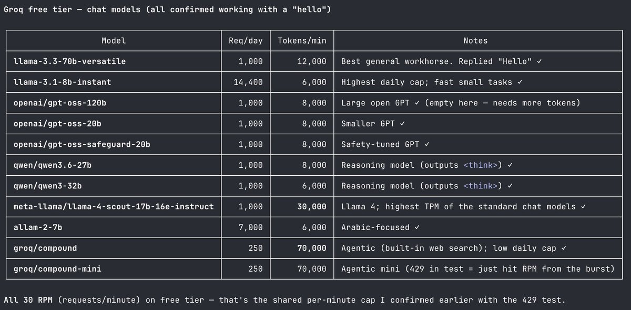Screen dimensions: 631x310
Task: Click openai/gpt-oss-safeguard-20b model name
Action: coord(82,144)
